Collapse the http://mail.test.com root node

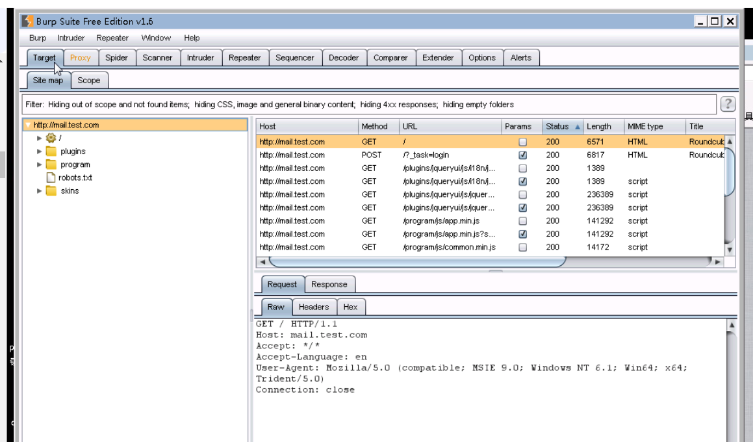28,125
